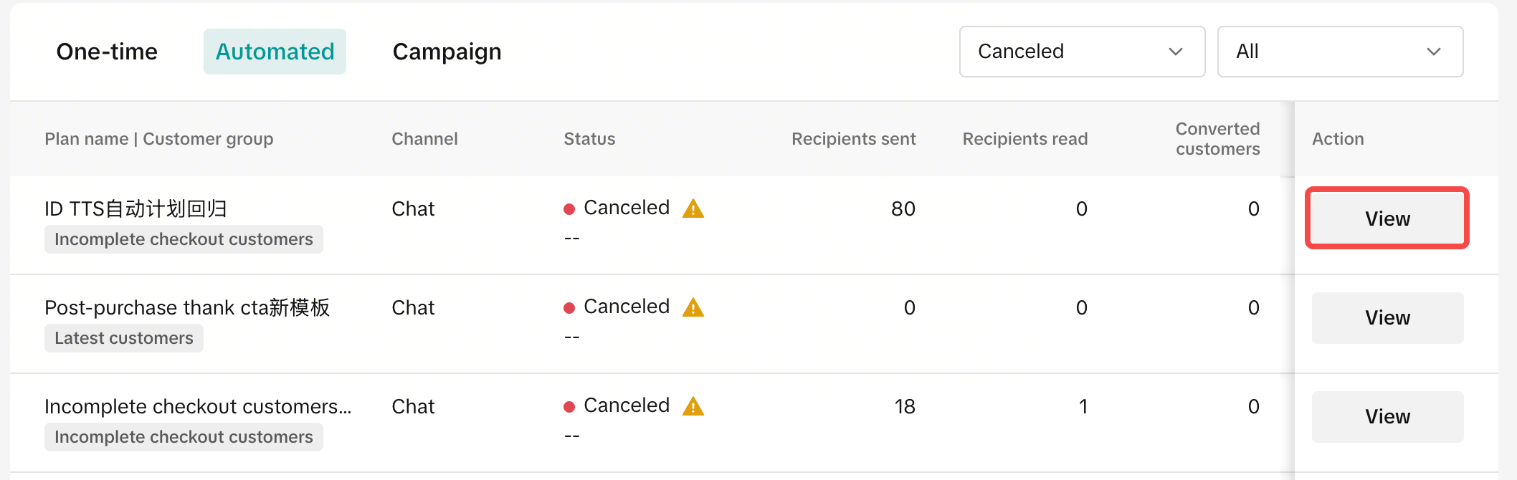View the Post-purchase thank cta plan

pos(1387,317)
